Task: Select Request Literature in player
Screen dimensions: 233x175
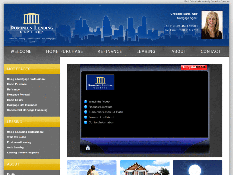Action: [x=100, y=107]
